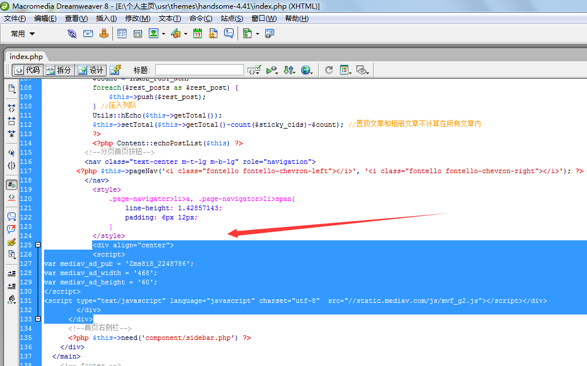587x366 pixels.
Task: Toggle line numbers in the coding toolbar
Action: (x=12, y=185)
